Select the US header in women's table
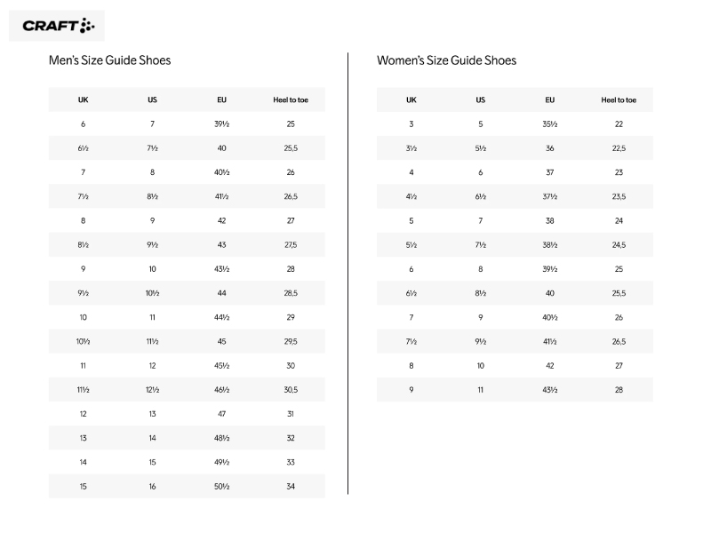 point(481,100)
